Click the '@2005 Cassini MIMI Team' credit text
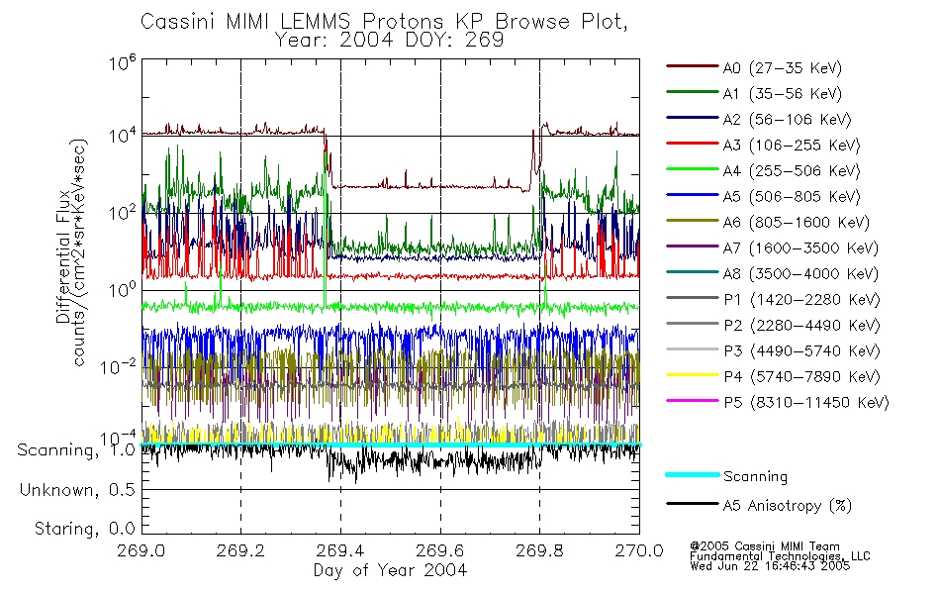Image resolution: width=940 pixels, height=594 pixels. (764, 546)
